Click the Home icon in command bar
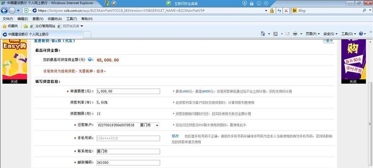Viewport: 373px width, 168px height. (x=263, y=34)
